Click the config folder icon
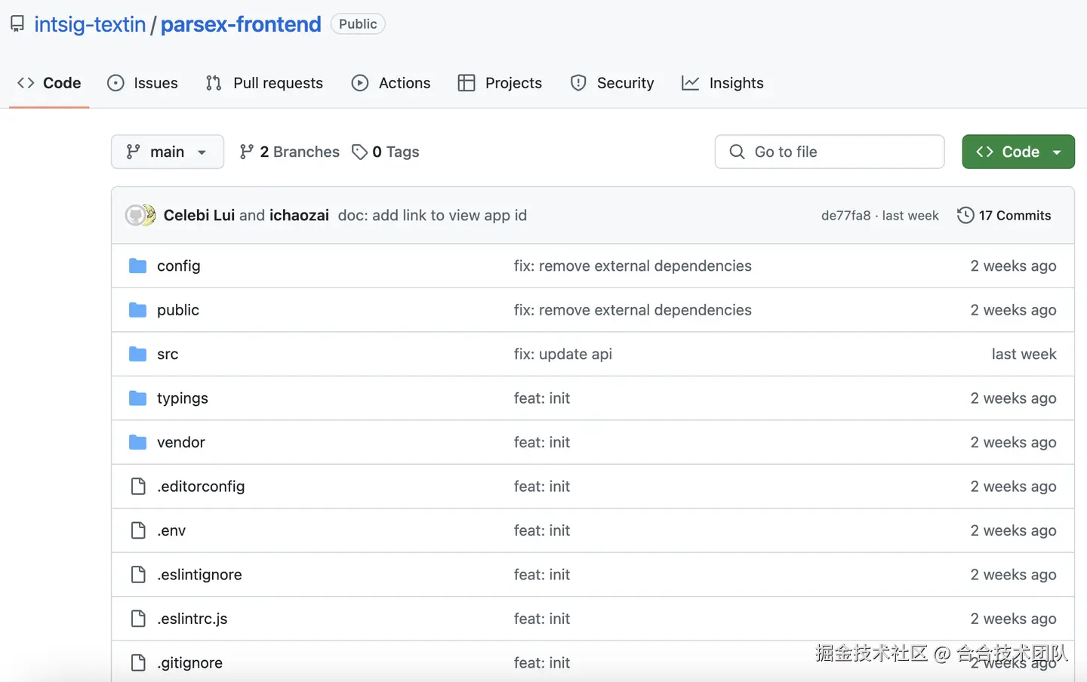The width and height of the screenshot is (1087, 682). [x=137, y=266]
